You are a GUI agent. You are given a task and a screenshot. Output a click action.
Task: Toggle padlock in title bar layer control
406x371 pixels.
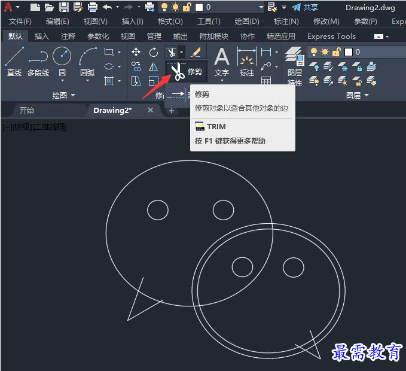187,7
